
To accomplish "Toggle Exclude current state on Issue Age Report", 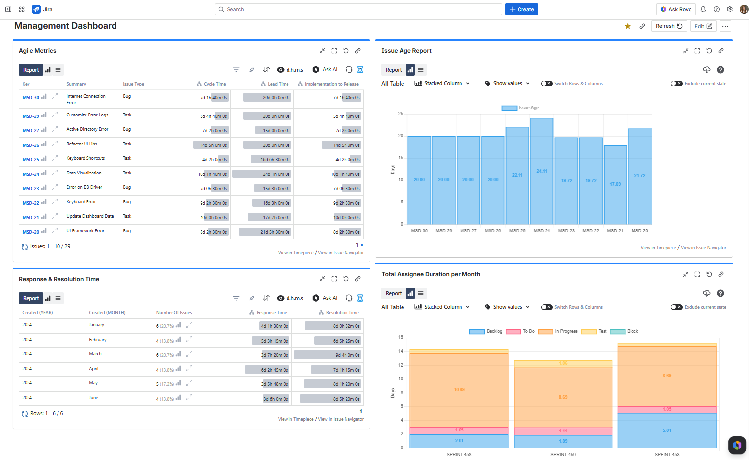I will coord(677,83).
